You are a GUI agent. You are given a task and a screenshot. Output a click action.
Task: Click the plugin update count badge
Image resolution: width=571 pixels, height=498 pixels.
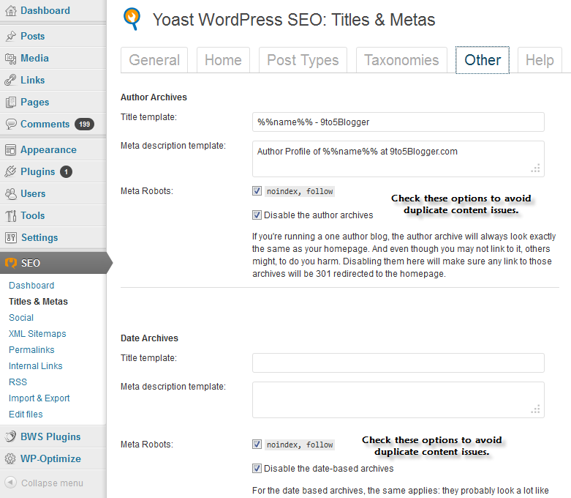pyautogui.click(x=67, y=171)
